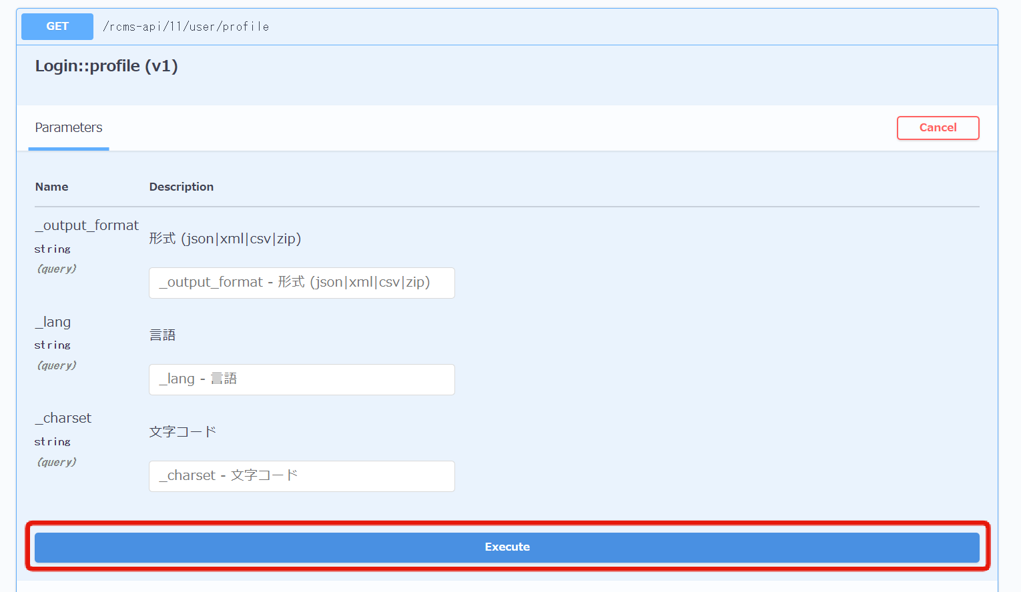Click the _lang parameter name

point(53,322)
